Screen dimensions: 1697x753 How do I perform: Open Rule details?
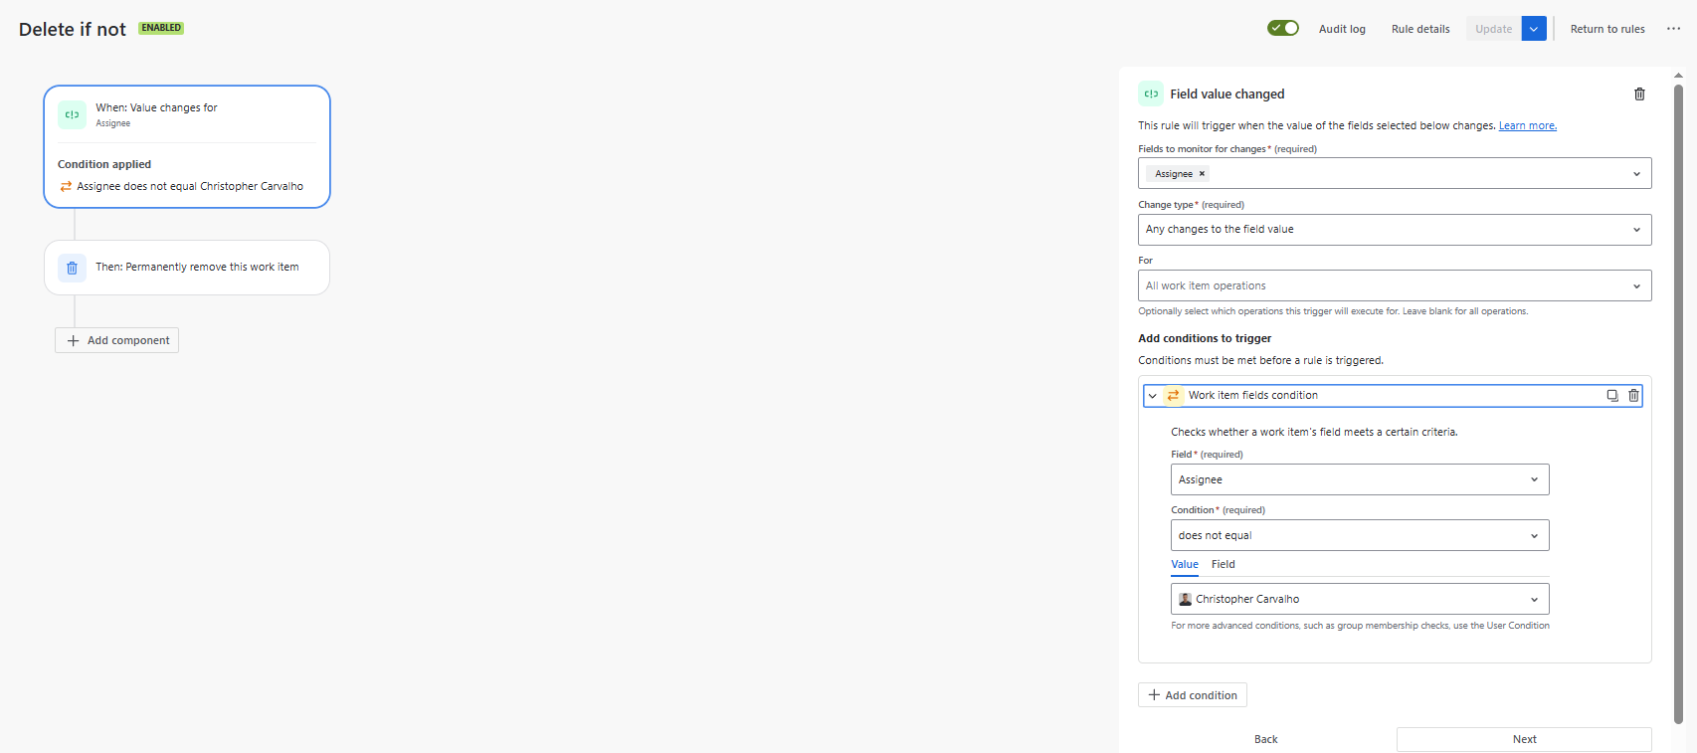tap(1420, 29)
